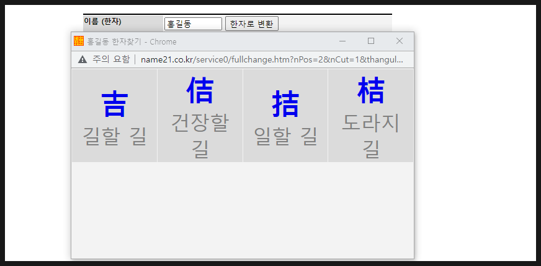Viewport: 541px width, 266px height.
Task: Click the 이름 (한자) label
Action: click(x=102, y=21)
